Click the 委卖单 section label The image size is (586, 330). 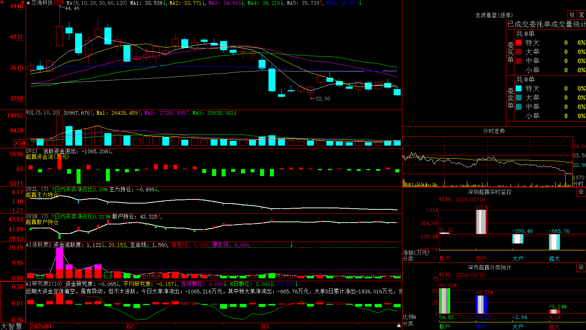[511, 98]
